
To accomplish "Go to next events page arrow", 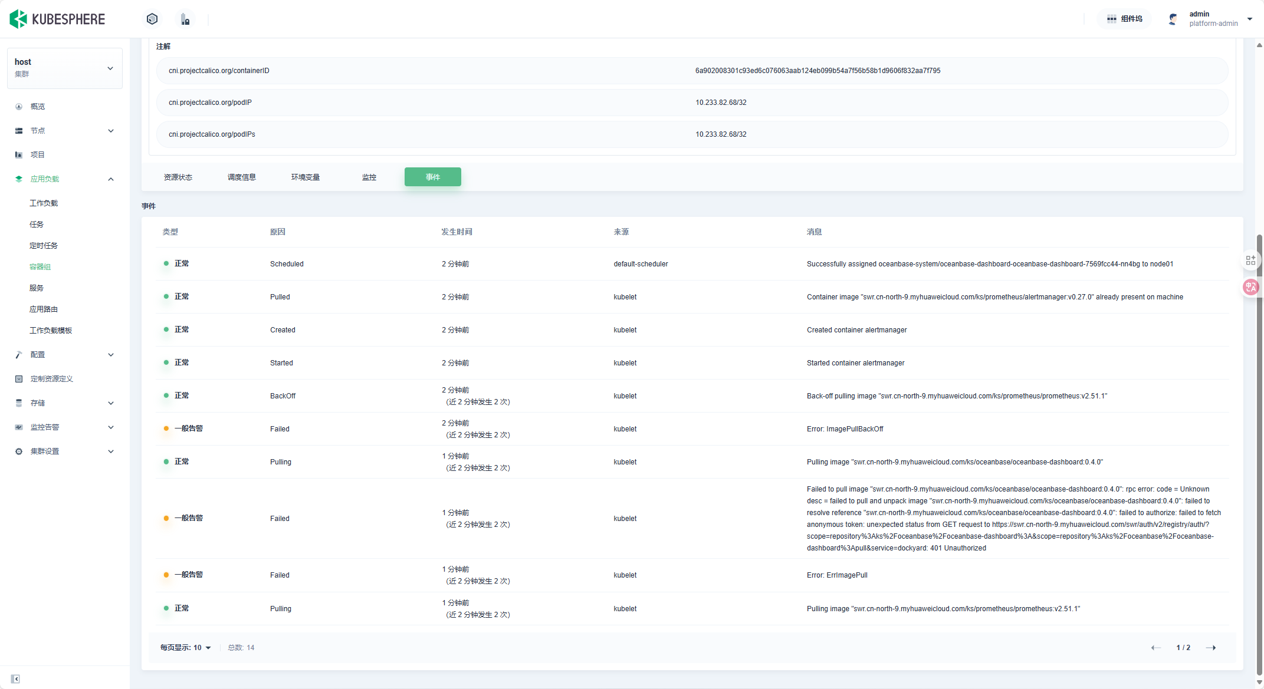I will (1211, 647).
